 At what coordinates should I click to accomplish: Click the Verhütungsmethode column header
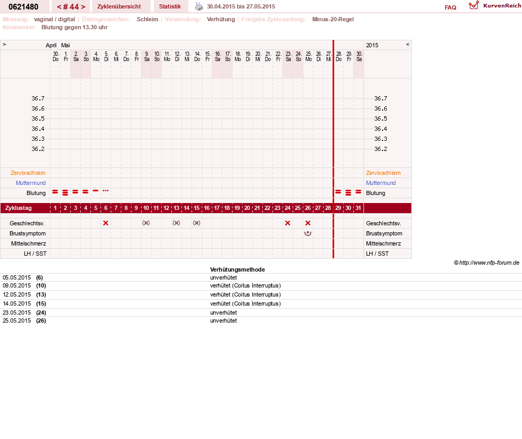(x=237, y=269)
